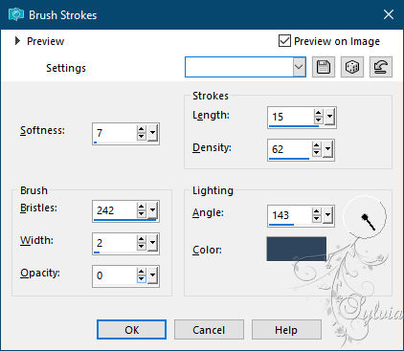Increase Softness with the up arrow
This screenshot has width=404, height=351.
(x=142, y=129)
